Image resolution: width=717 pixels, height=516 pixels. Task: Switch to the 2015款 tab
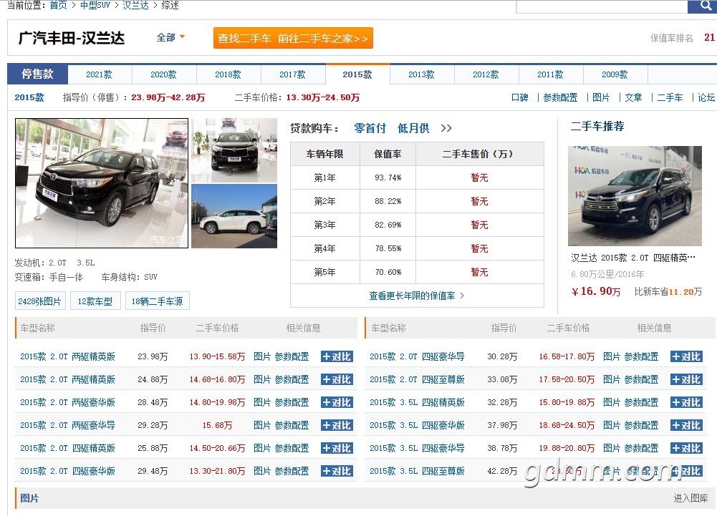point(357,74)
